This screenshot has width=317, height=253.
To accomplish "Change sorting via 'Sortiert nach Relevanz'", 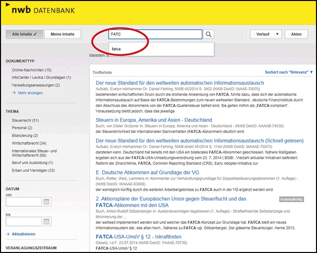I will (x=289, y=72).
